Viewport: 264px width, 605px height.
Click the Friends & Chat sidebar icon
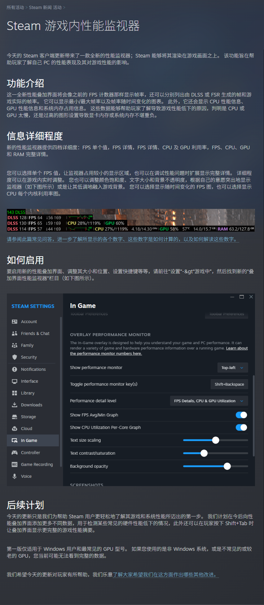click(14, 334)
